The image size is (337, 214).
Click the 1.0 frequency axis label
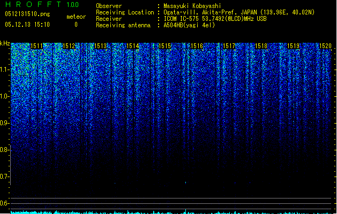click(x=5, y=96)
